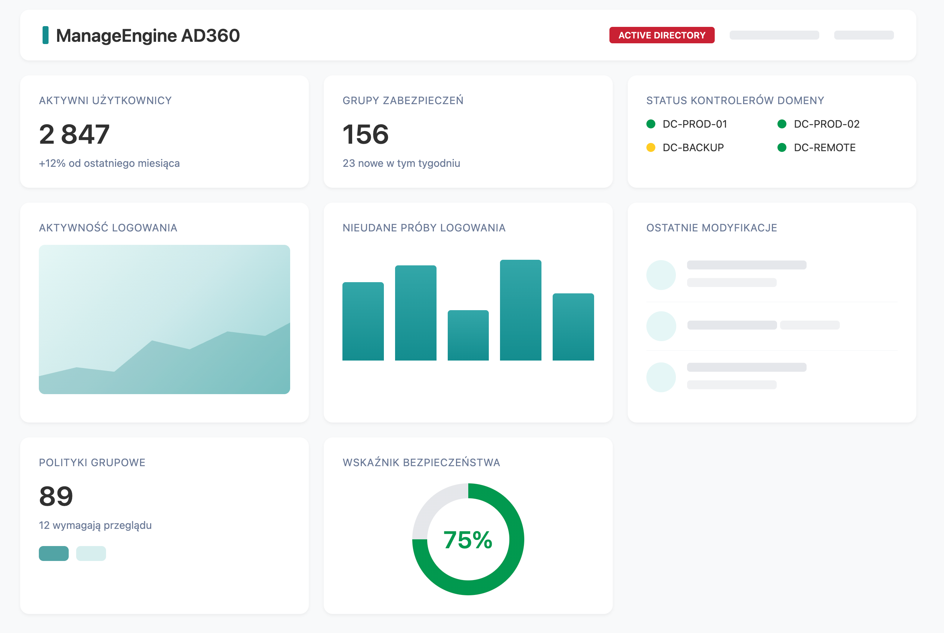The width and height of the screenshot is (944, 633).
Task: Click the green DC-PROD-02 status dot
Action: click(x=782, y=124)
